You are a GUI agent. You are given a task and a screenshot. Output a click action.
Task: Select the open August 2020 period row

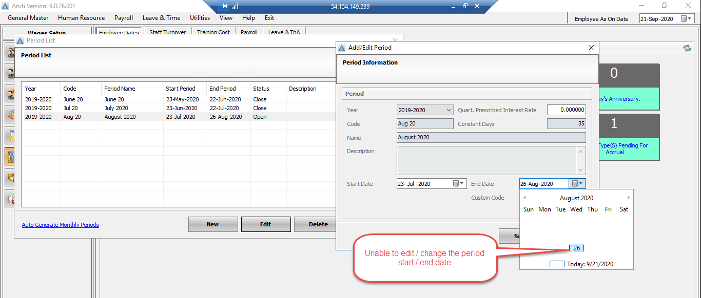(154, 116)
